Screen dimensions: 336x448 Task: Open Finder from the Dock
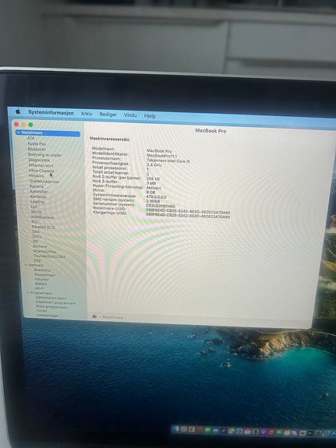[x=176, y=429]
